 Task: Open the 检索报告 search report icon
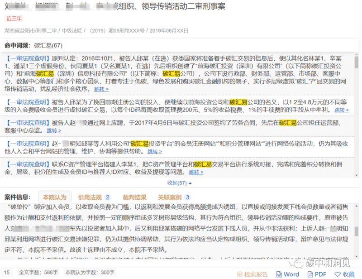(x=252, y=274)
